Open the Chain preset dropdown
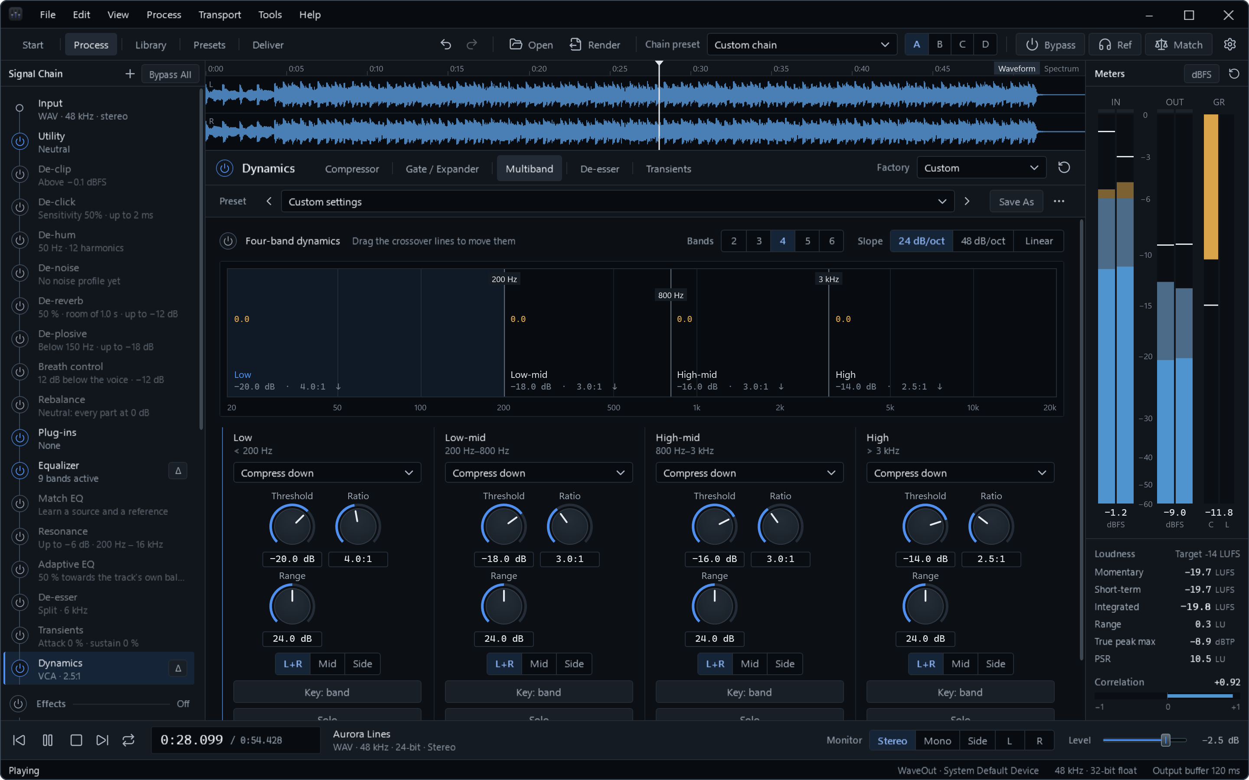The height and width of the screenshot is (780, 1249). 801,45
